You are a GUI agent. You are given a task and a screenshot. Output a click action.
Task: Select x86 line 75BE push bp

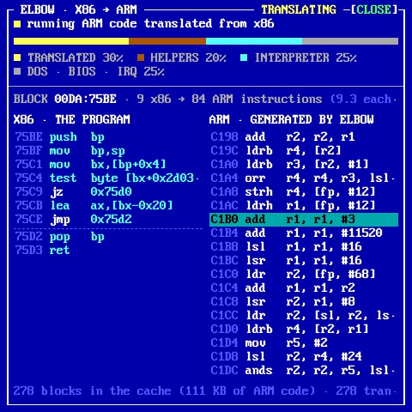108,136
